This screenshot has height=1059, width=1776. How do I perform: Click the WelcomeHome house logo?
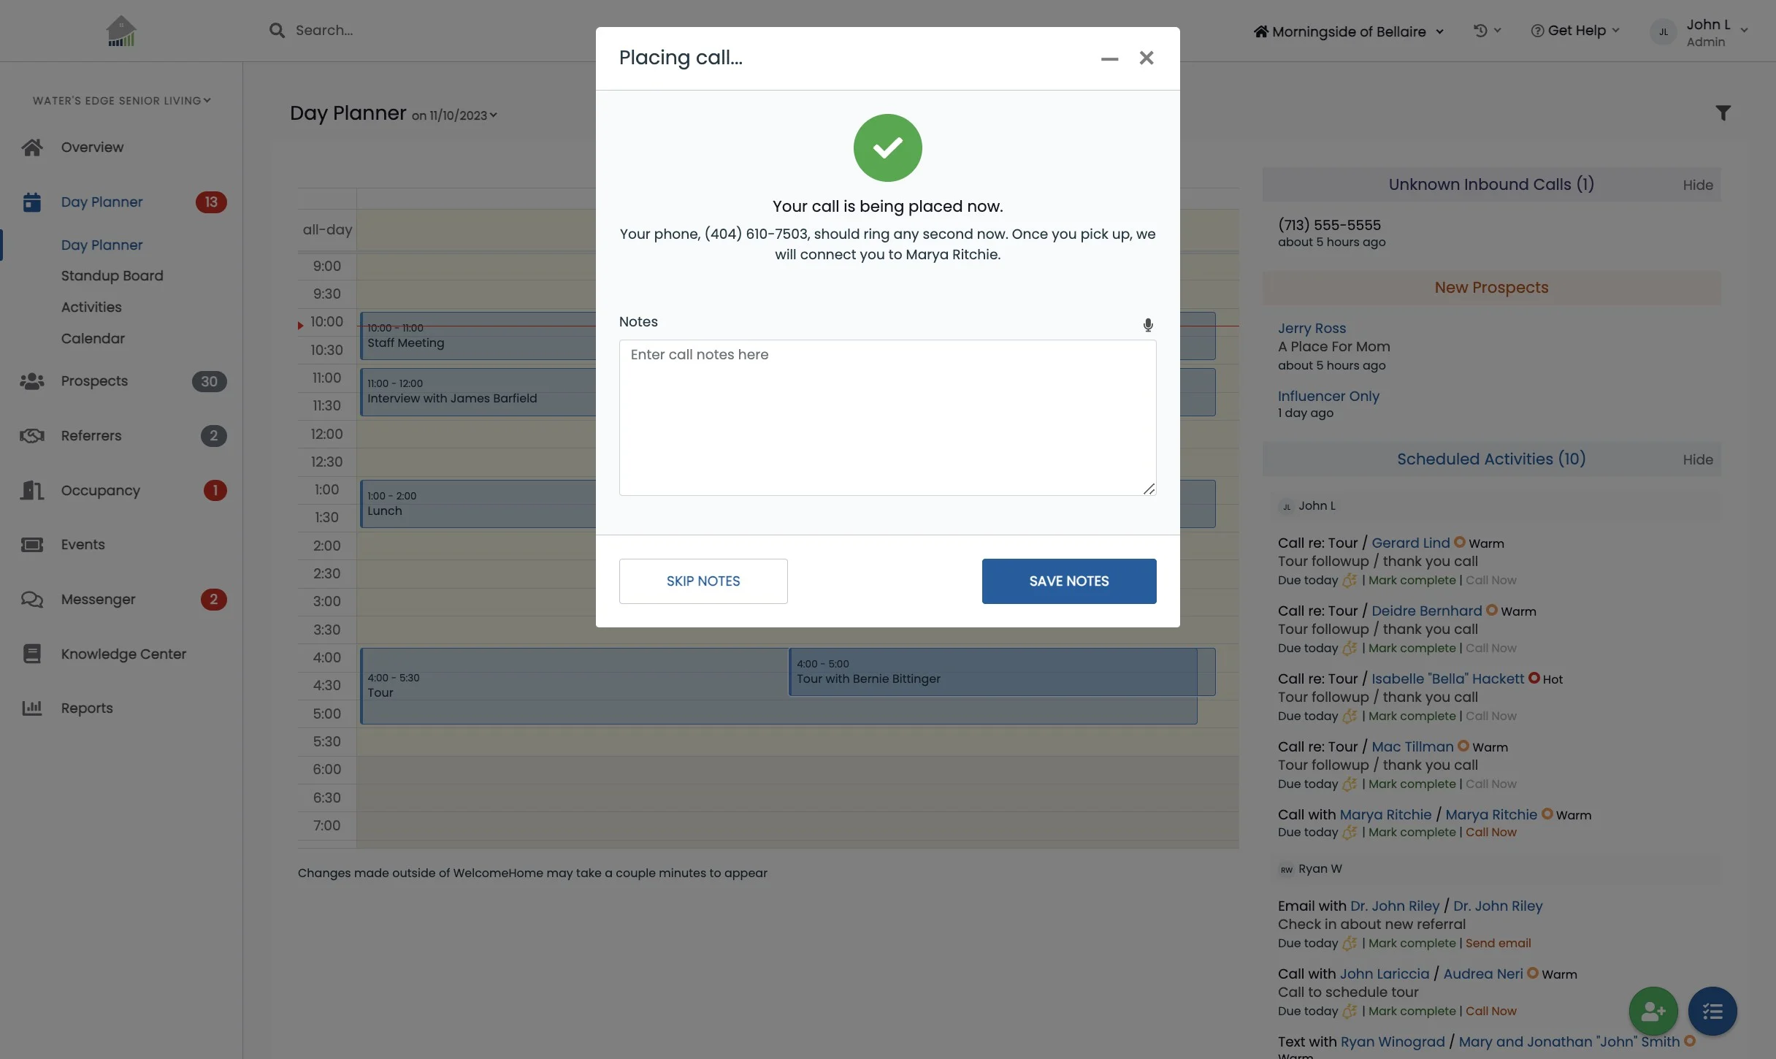[x=121, y=31]
